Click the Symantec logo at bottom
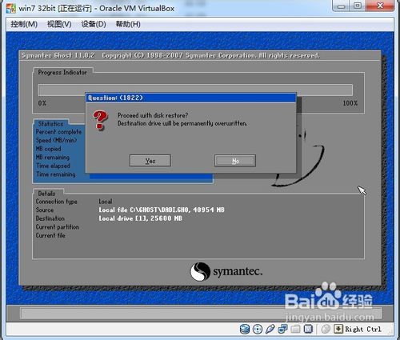 tap(226, 272)
